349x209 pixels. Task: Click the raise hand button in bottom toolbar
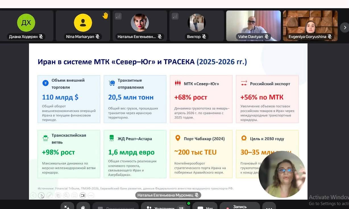click(x=83, y=206)
